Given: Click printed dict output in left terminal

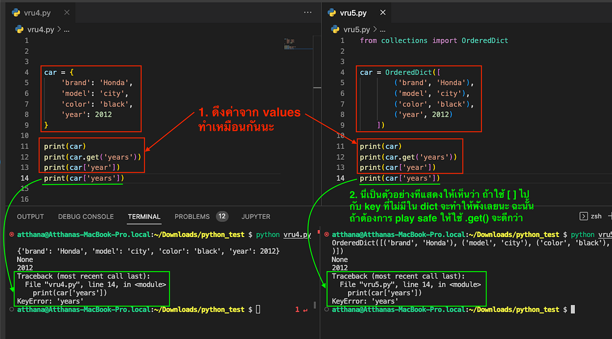Looking at the screenshot, I should click(148, 251).
